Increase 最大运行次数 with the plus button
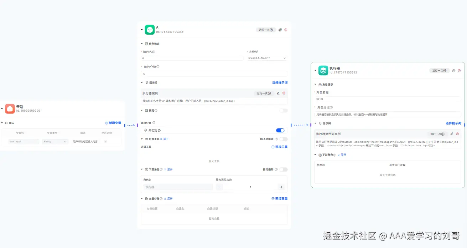Image resolution: width=467 pixels, height=248 pixels. pos(281,187)
